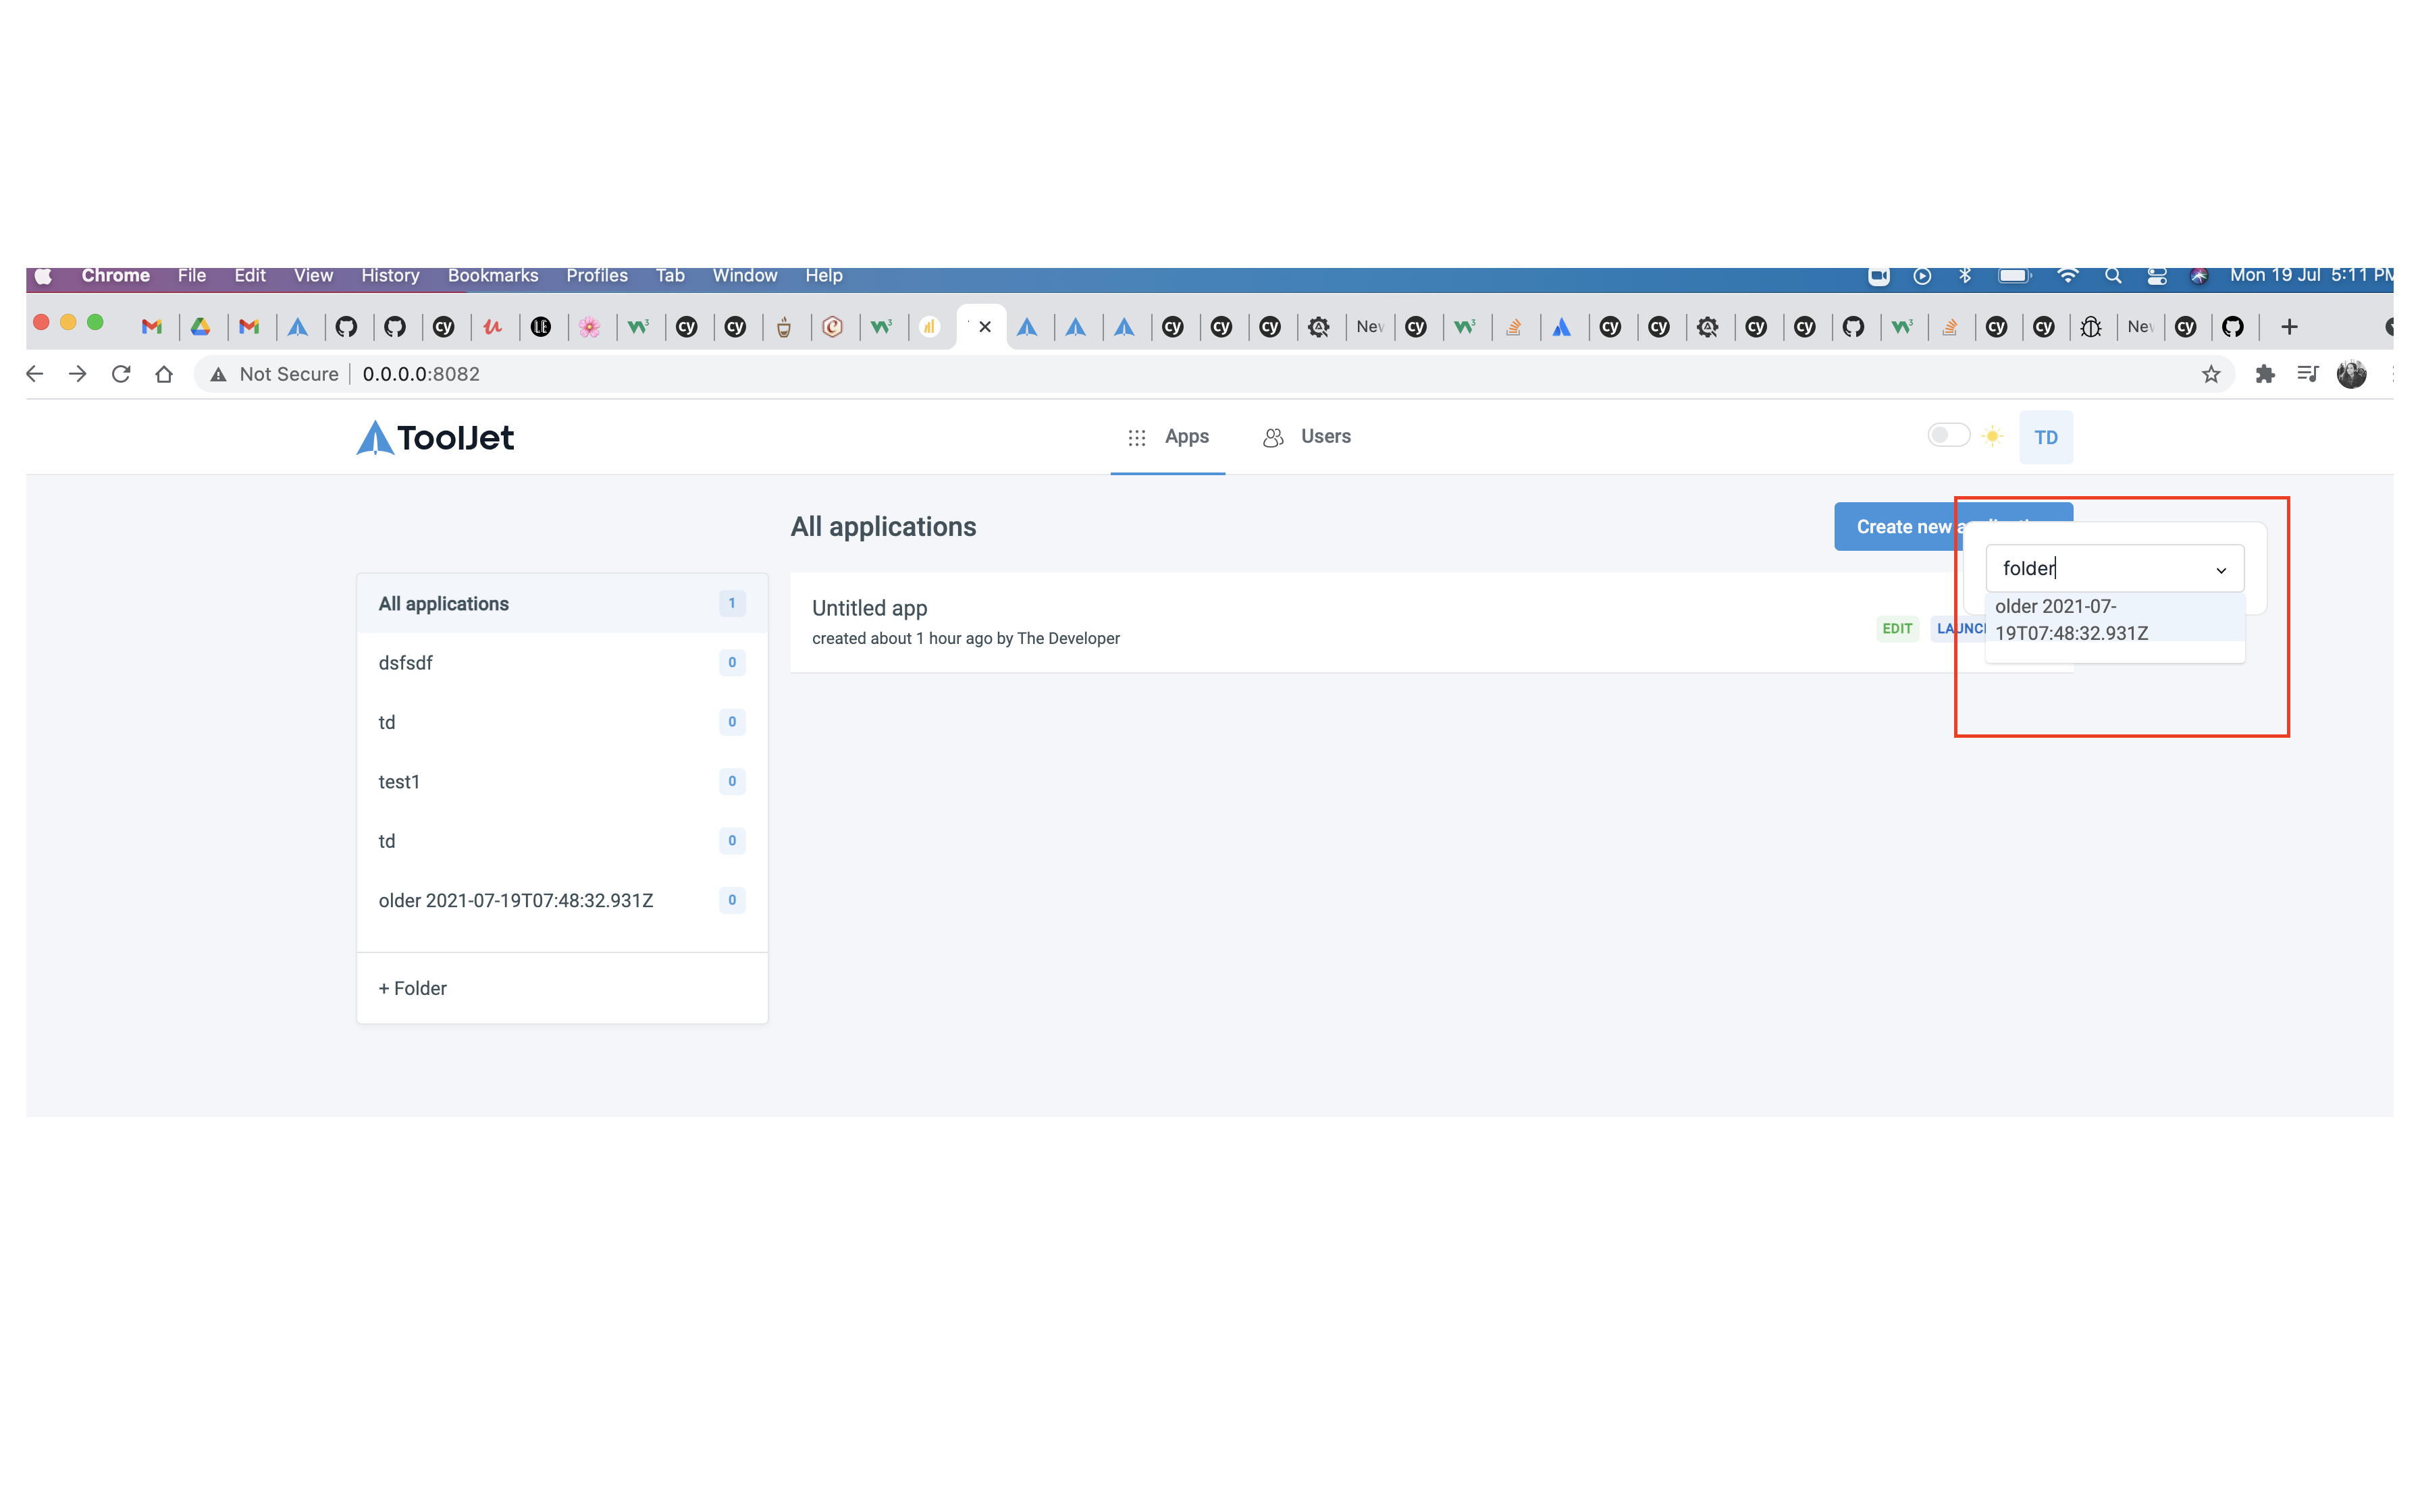Reload the current page

120,373
